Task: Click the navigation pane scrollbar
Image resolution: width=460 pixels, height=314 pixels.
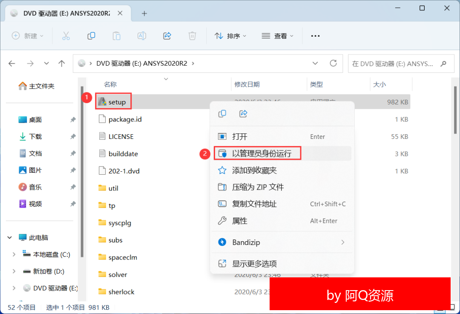Action: 82,172
